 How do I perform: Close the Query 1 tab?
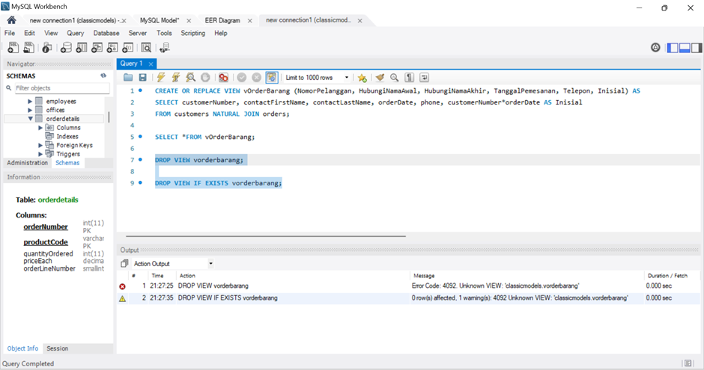pos(151,64)
